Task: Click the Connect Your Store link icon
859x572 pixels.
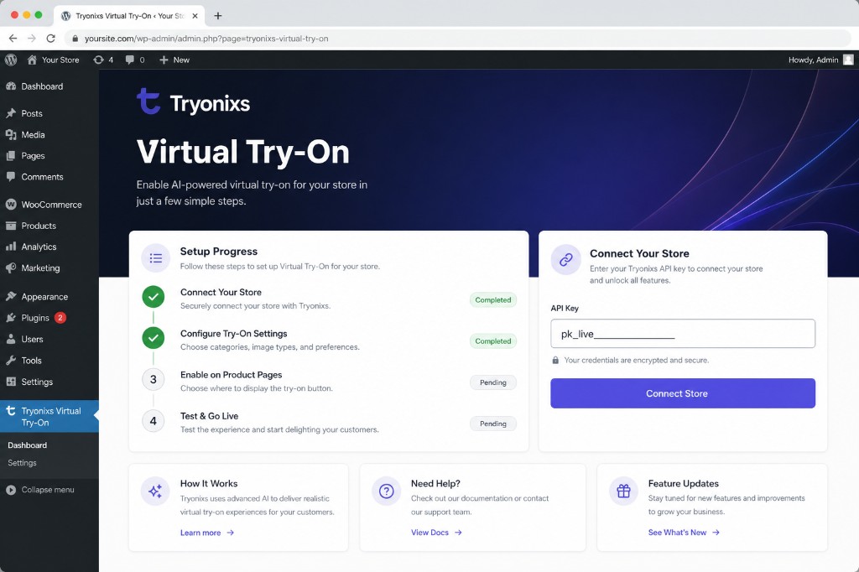Action: [566, 260]
